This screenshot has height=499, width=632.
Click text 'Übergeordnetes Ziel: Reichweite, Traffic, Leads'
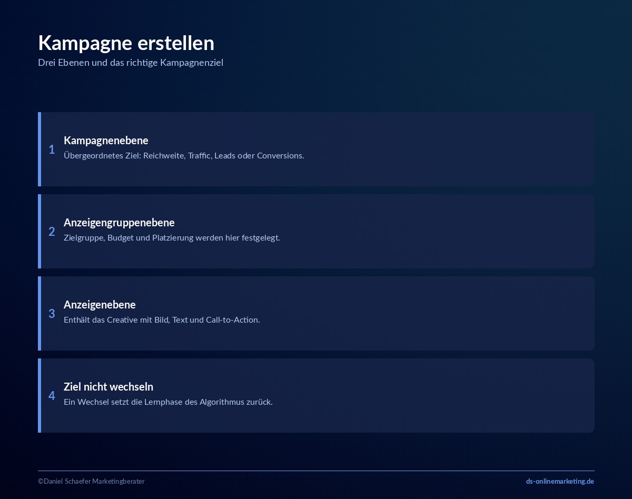click(149, 156)
